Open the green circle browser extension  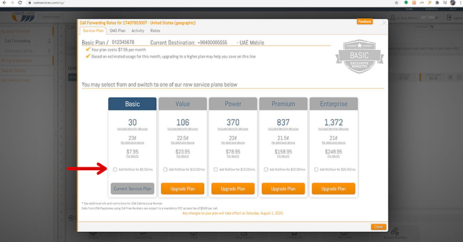click(406, 3)
